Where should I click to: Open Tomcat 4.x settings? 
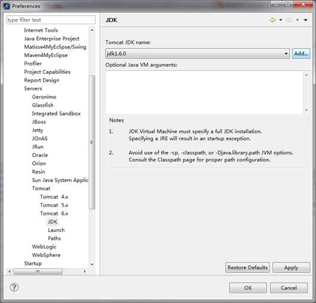pos(54,196)
